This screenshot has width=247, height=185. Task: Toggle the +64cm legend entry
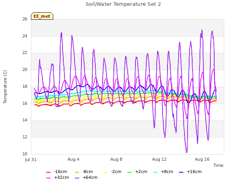[x=86, y=177]
